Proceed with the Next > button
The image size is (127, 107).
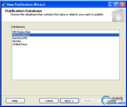click(69, 101)
